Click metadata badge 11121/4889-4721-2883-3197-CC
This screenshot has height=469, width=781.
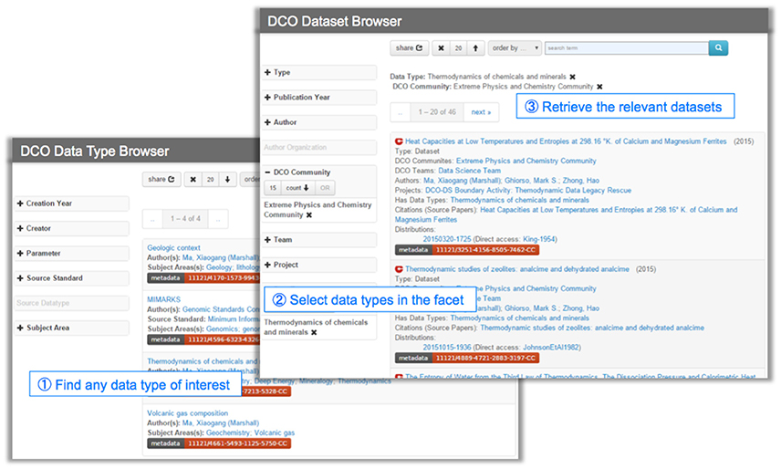[467, 358]
